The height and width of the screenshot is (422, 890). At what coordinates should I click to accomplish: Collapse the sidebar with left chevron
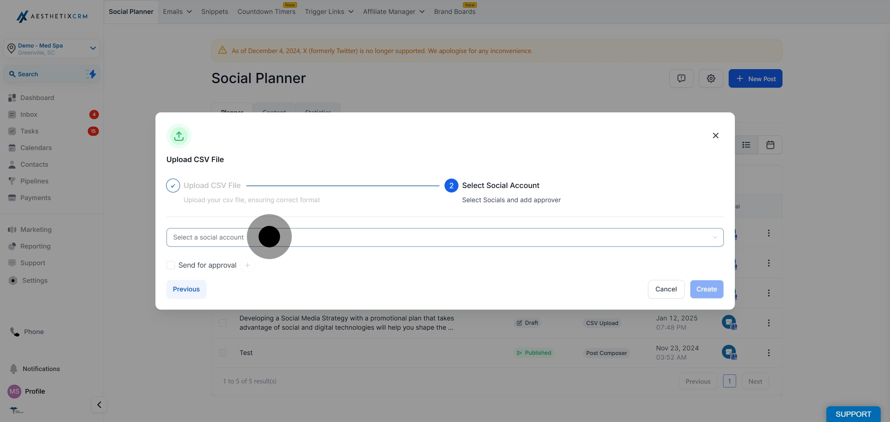click(x=99, y=404)
